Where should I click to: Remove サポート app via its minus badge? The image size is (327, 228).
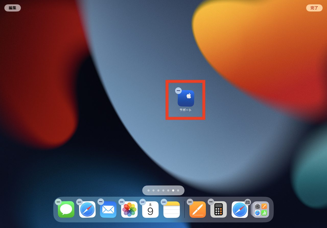pos(178,91)
